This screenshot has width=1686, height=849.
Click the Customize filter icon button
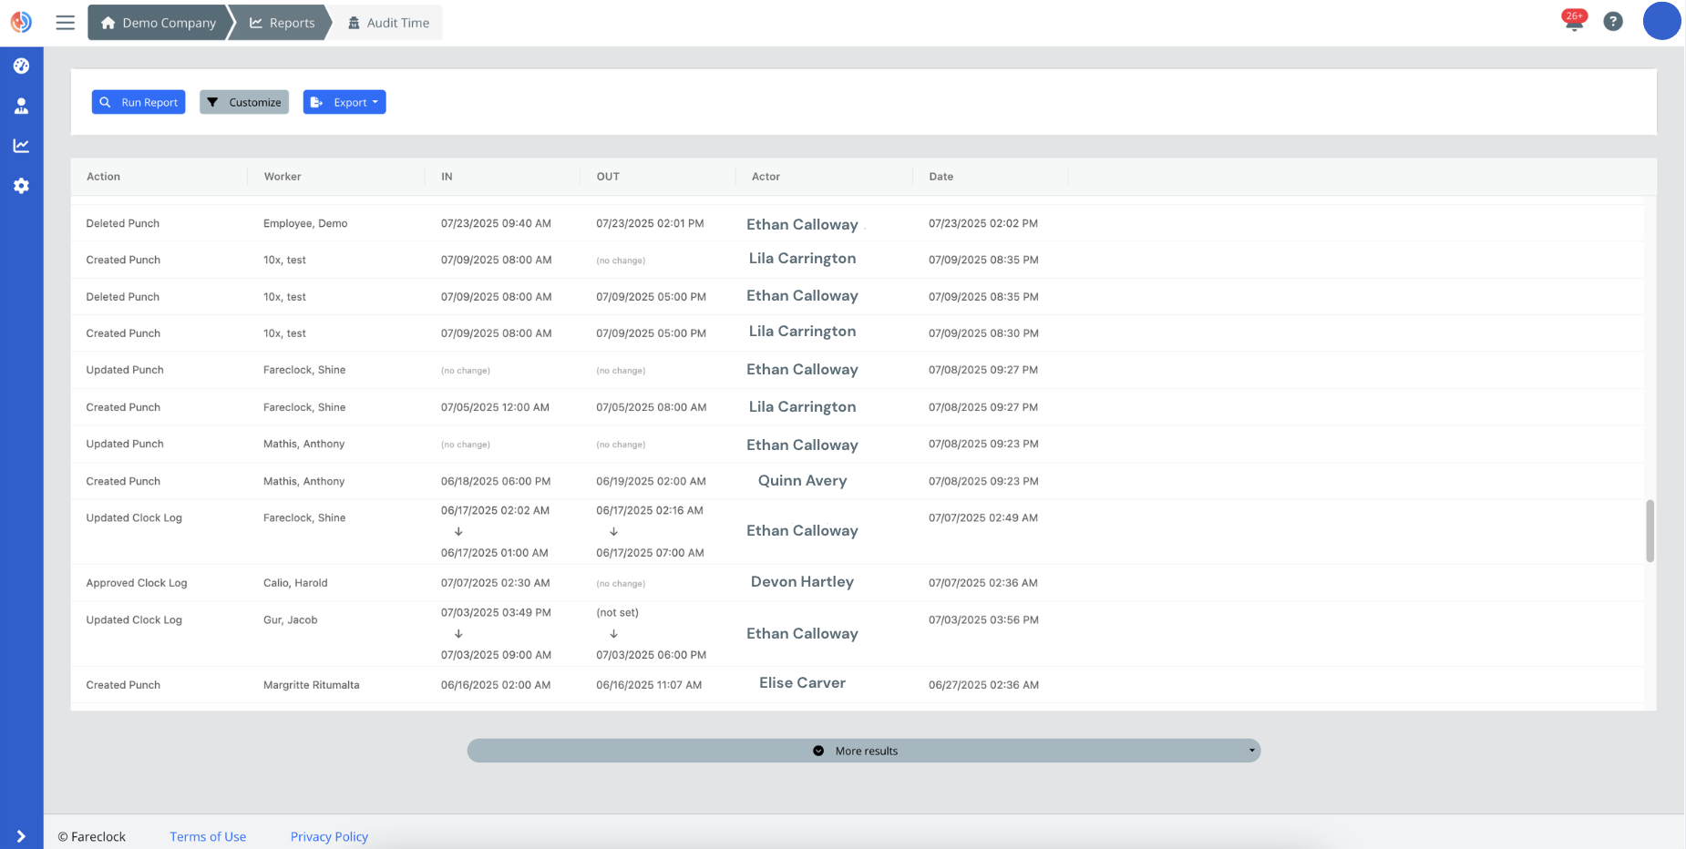pyautogui.click(x=214, y=102)
